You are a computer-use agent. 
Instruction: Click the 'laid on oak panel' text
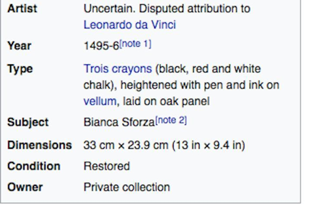click(166, 101)
